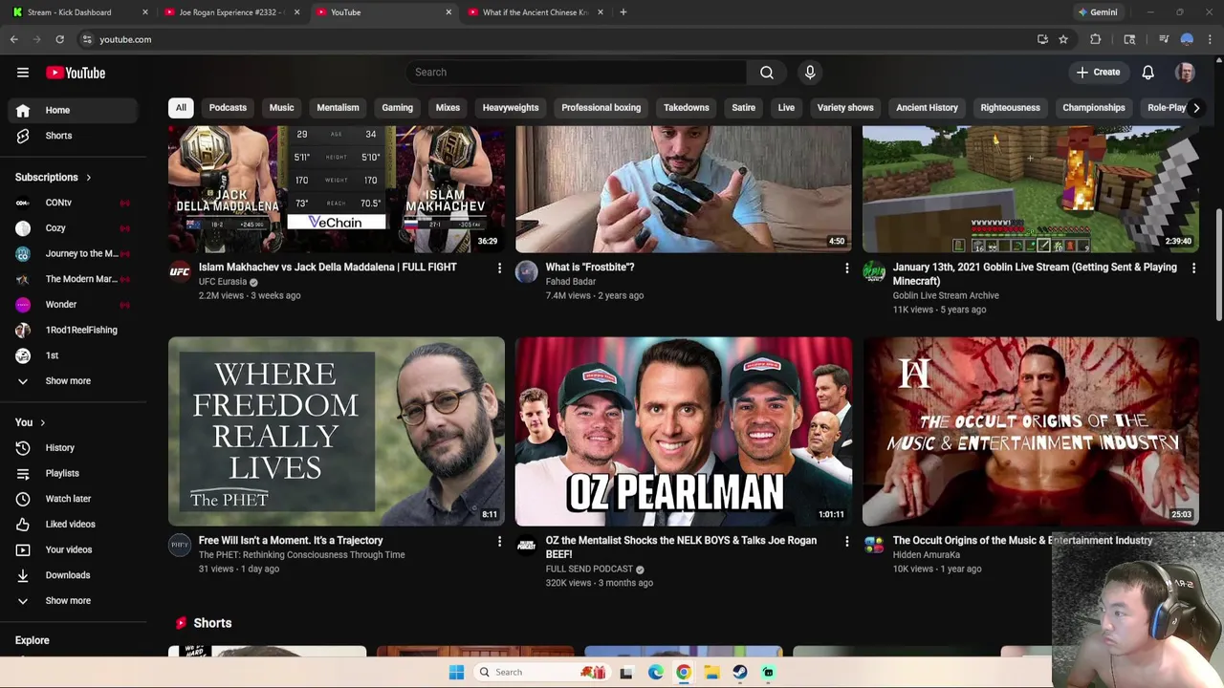Open the Occult Origins video thumbnail
1224x688 pixels.
click(x=1031, y=431)
